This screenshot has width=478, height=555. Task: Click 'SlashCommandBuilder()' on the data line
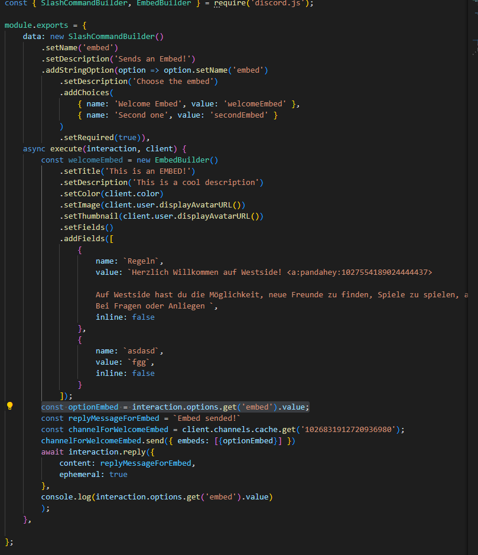[116, 37]
